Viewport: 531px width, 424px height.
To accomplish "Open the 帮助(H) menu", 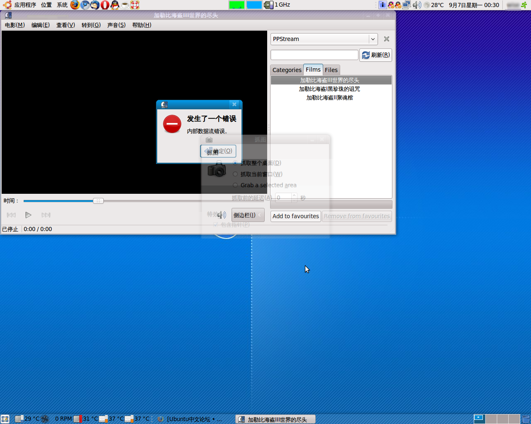I will (142, 25).
